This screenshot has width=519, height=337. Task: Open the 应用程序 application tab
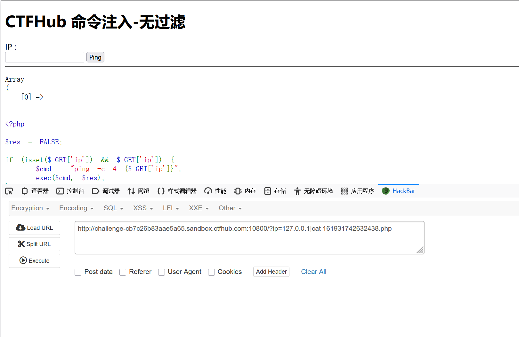358,191
